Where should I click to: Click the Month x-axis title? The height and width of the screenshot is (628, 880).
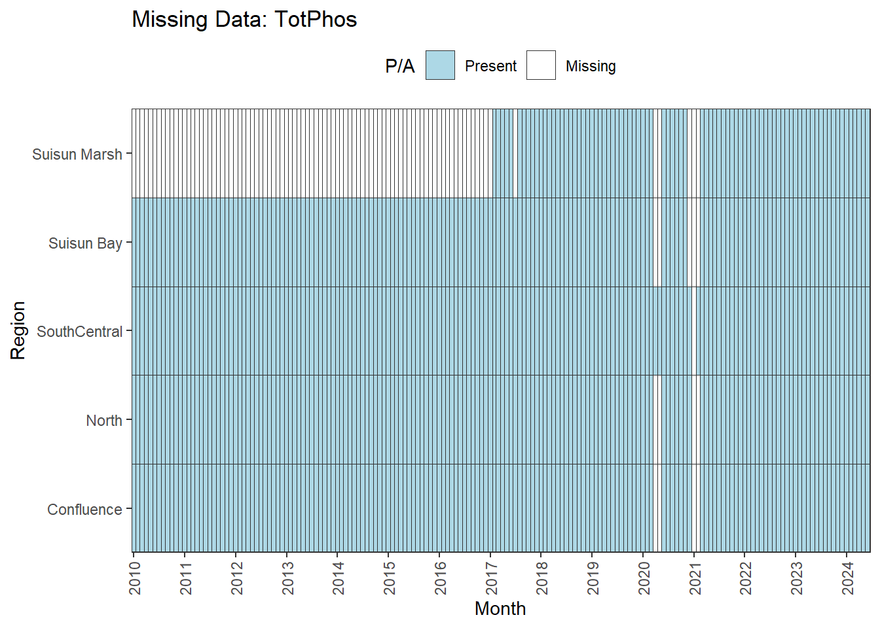point(500,608)
